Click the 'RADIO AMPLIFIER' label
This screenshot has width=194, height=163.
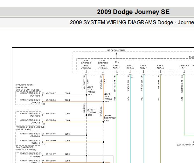point(24,147)
